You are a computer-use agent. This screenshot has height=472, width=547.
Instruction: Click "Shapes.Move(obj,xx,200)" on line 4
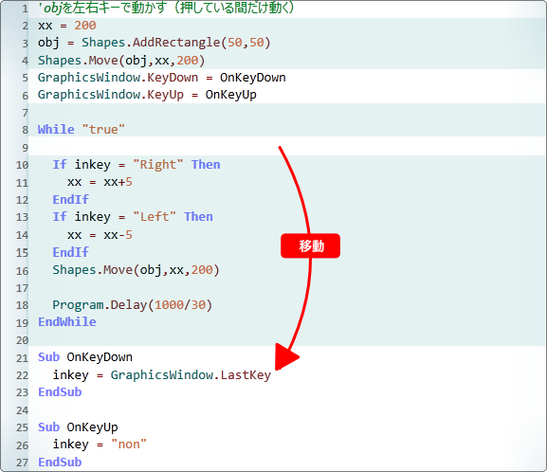[121, 61]
